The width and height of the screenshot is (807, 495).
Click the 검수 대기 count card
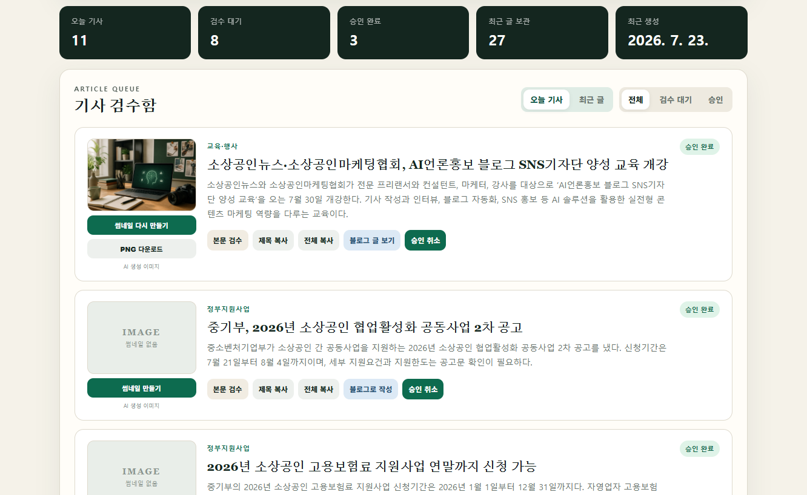pos(264,33)
